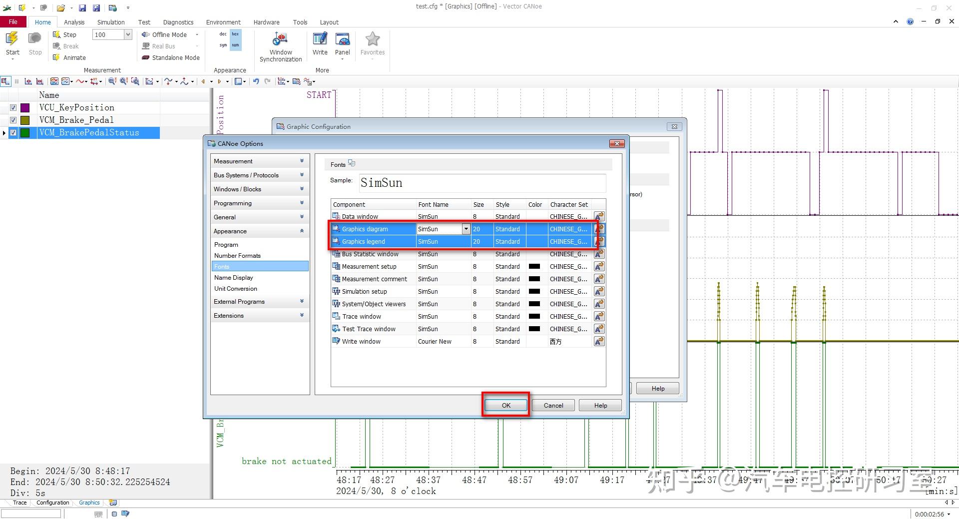Open the step value 100 dropdown

128,34
